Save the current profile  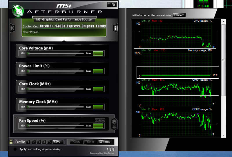[x=58, y=142]
